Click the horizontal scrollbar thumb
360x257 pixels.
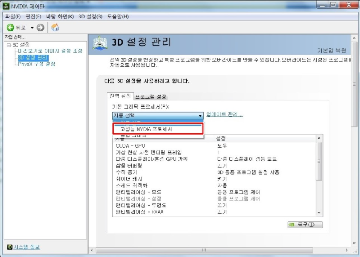204,250
